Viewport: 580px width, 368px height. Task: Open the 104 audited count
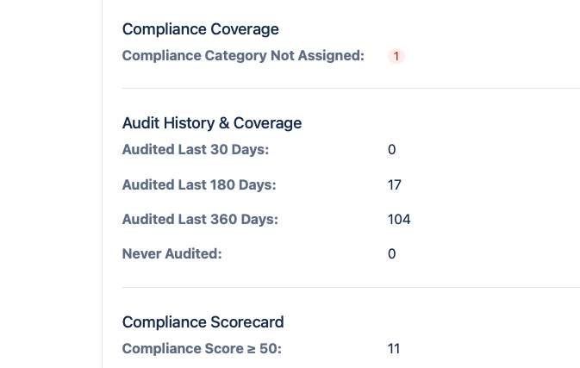399,219
